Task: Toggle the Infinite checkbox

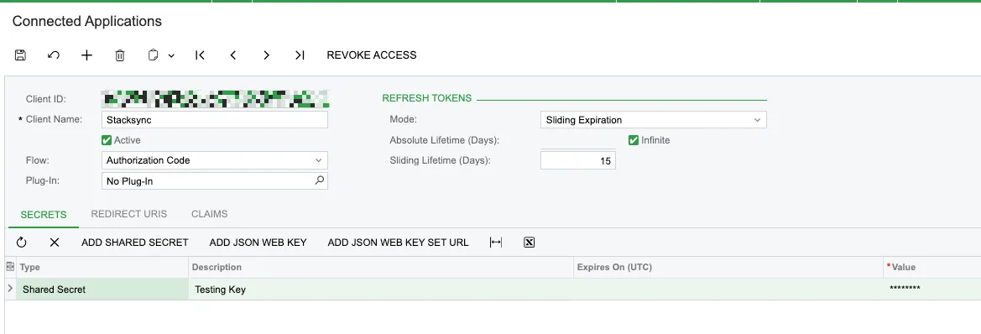Action: [633, 140]
